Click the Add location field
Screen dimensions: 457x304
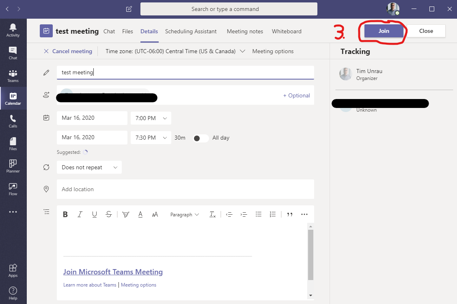pyautogui.click(x=185, y=190)
